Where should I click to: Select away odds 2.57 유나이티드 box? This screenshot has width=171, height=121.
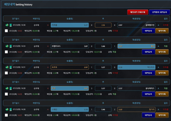(136, 88)
